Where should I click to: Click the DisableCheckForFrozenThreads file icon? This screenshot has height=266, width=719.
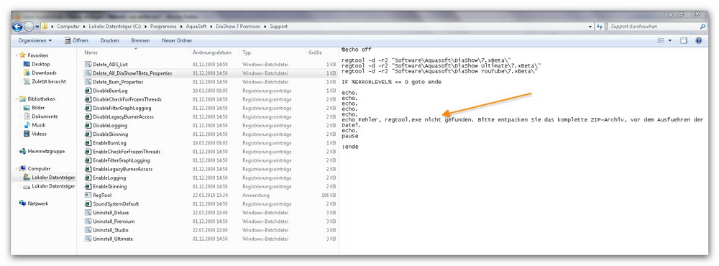coord(88,99)
